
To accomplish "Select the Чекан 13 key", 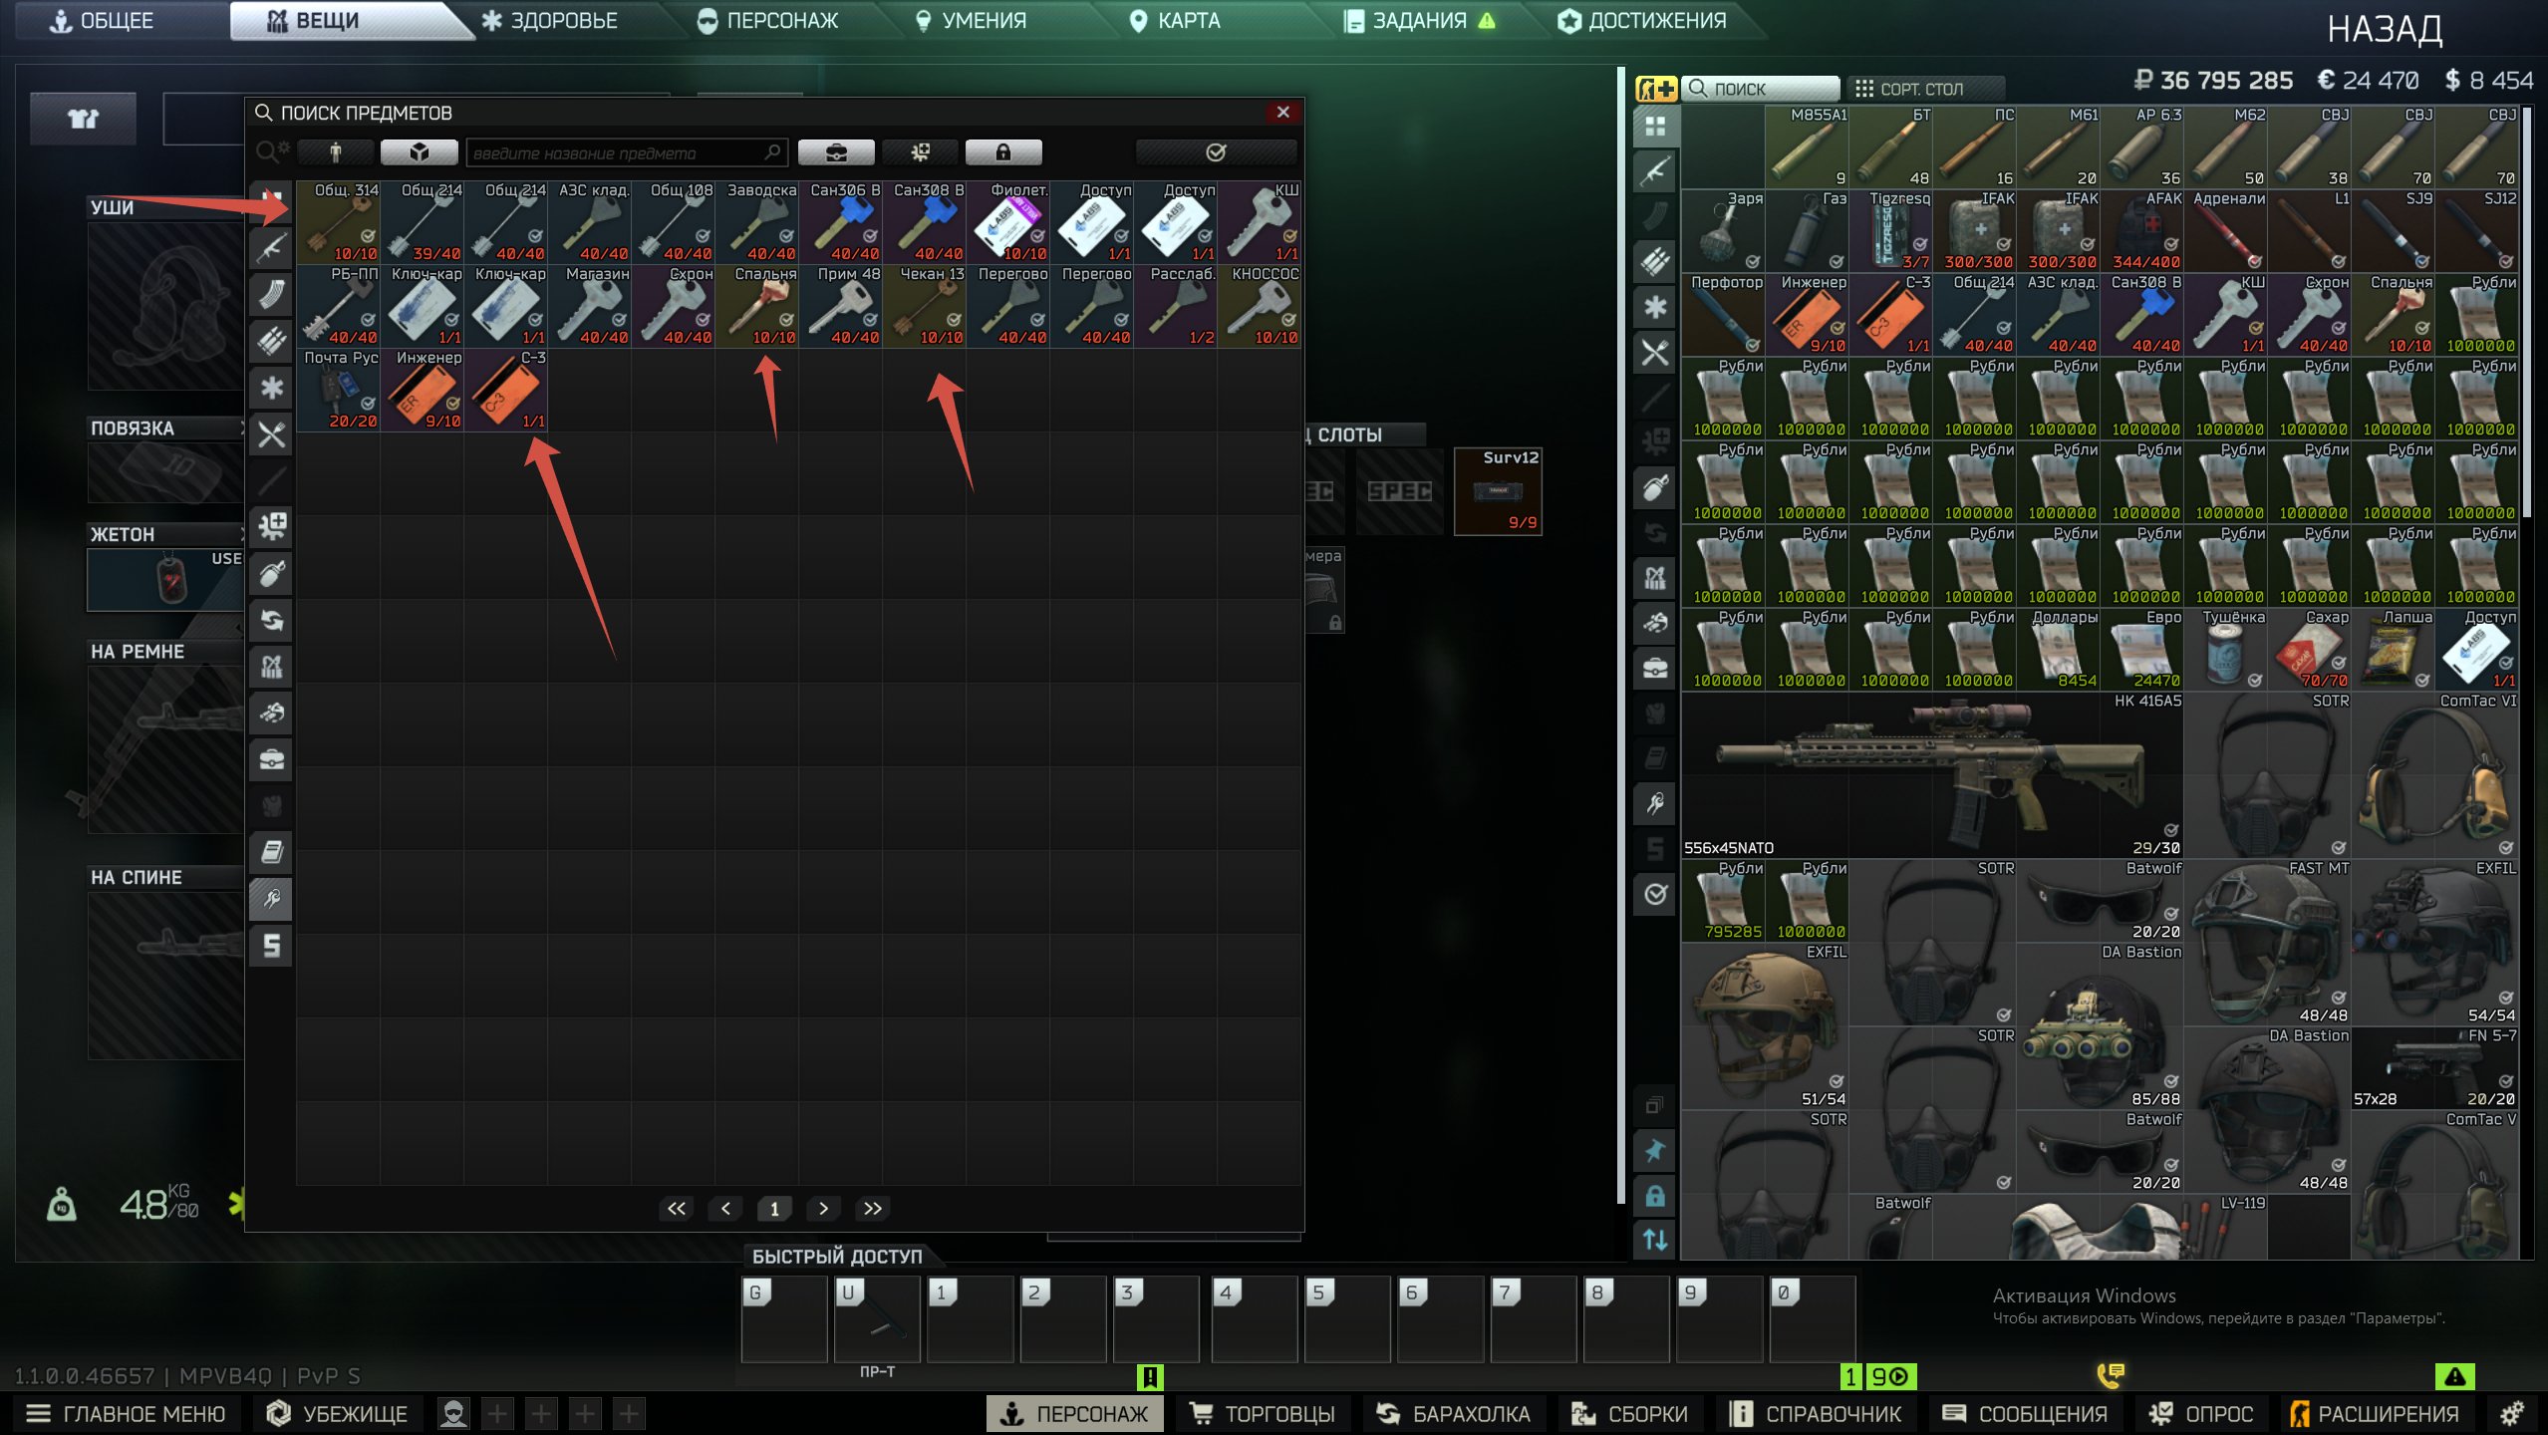I will [924, 305].
